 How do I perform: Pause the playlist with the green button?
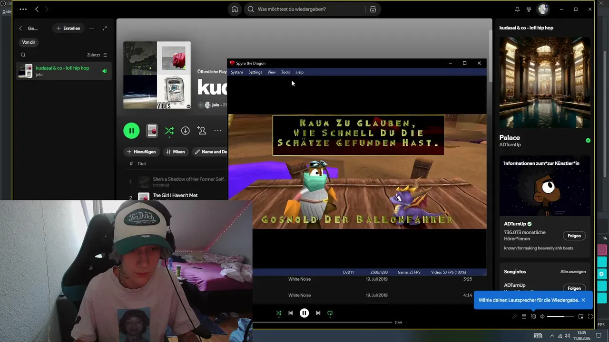click(131, 131)
